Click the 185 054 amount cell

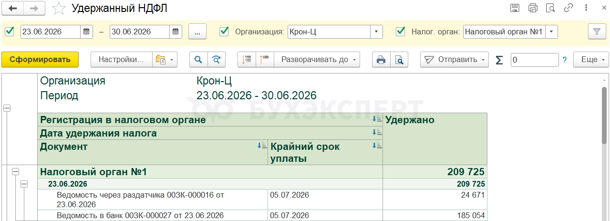tap(435, 215)
